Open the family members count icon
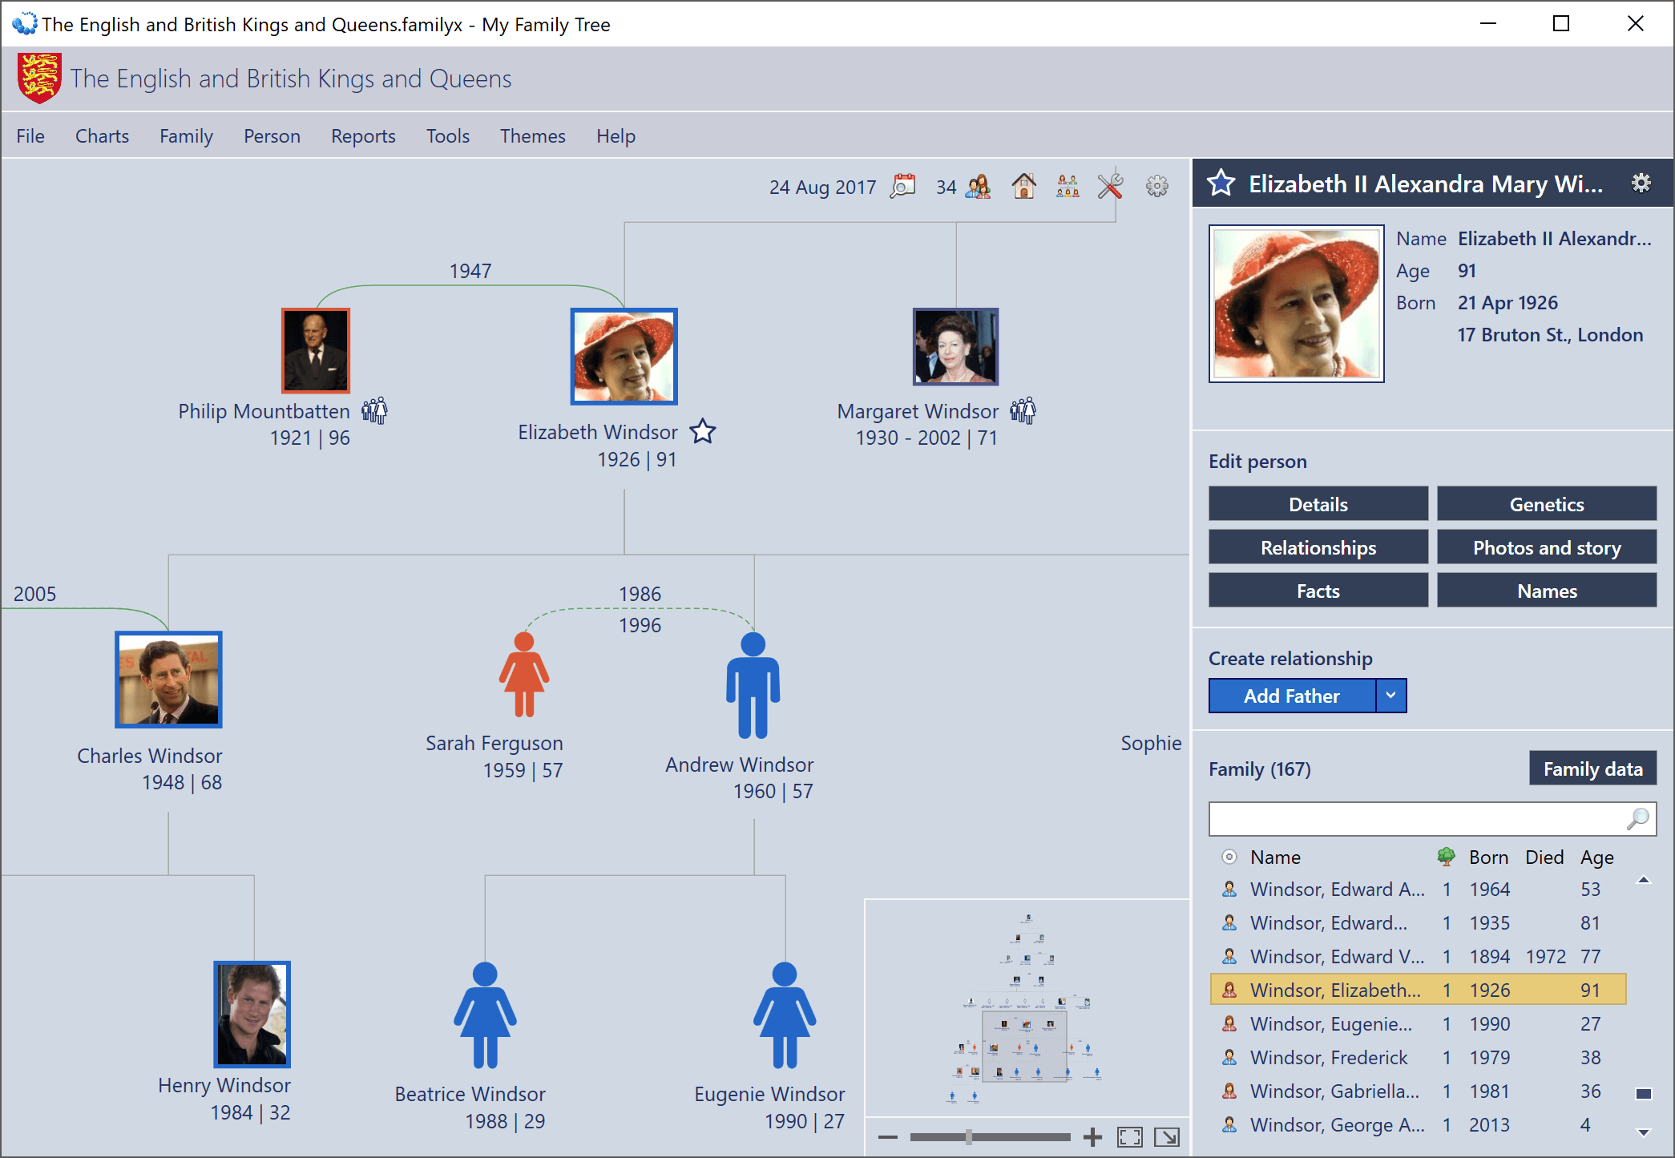This screenshot has width=1675, height=1158. 975,186
